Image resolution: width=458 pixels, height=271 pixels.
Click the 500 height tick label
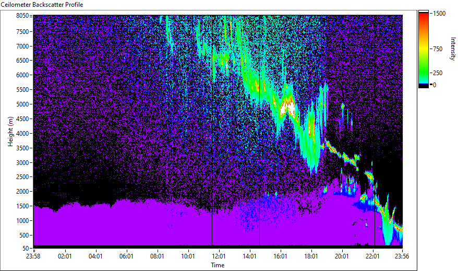[x=24, y=235]
